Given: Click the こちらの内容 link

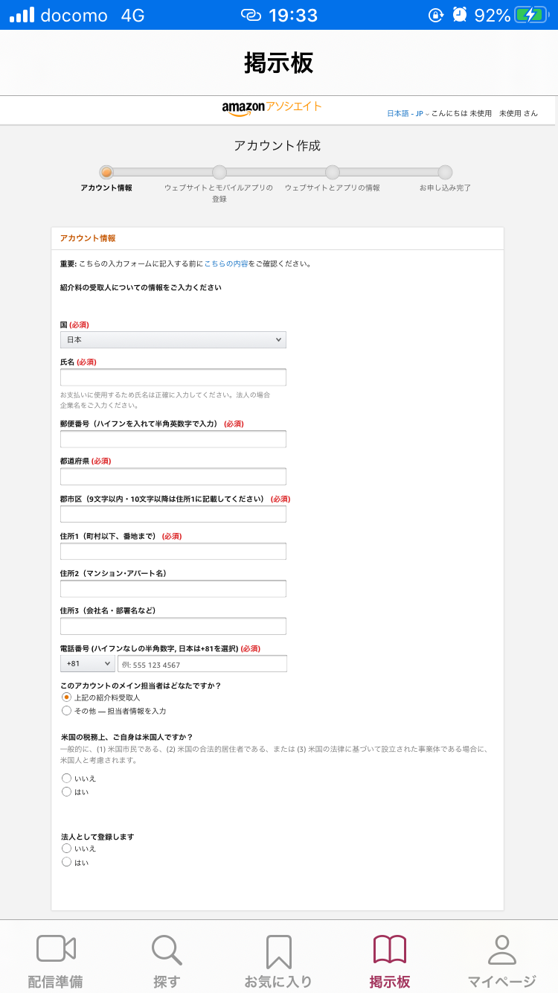Looking at the screenshot, I should click(x=226, y=264).
